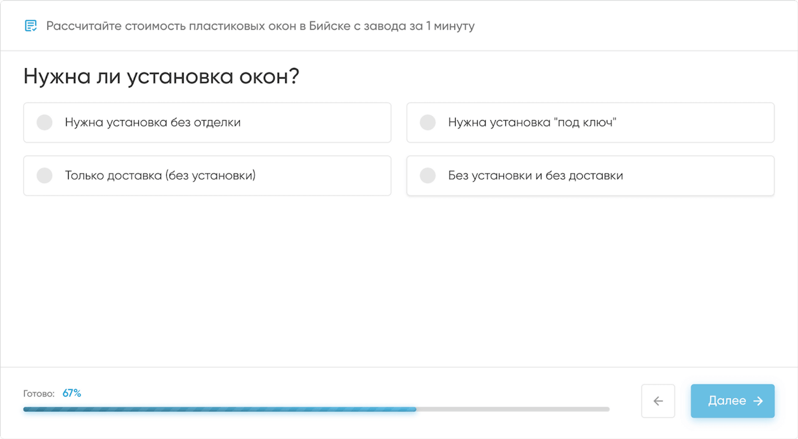Click the «Только доставка» option label text

[160, 176]
